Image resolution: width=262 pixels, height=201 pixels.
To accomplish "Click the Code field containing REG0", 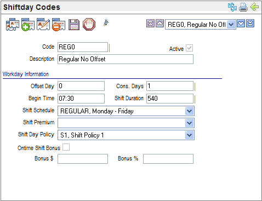I will (83, 47).
